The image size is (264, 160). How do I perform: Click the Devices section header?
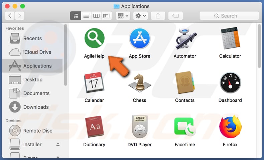click(13, 121)
